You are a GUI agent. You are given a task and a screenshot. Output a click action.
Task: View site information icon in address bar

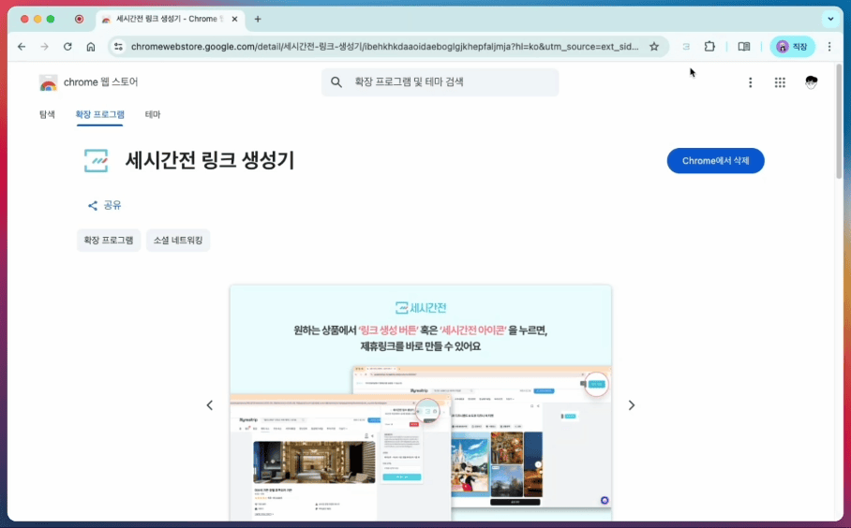click(118, 47)
